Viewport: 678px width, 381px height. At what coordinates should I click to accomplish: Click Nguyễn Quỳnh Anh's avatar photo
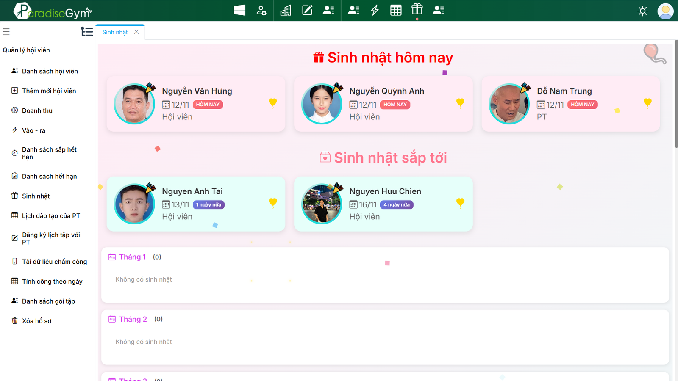tap(322, 104)
